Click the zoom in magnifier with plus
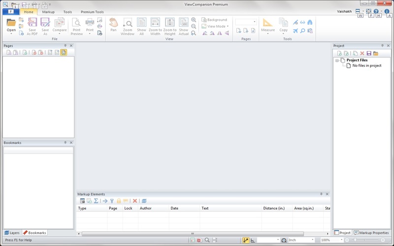The height and width of the screenshot is (246, 394). (x=194, y=20)
